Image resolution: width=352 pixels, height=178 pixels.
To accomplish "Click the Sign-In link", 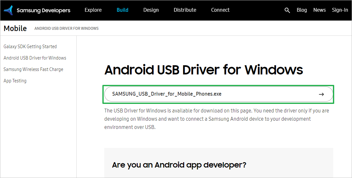I will click(340, 10).
